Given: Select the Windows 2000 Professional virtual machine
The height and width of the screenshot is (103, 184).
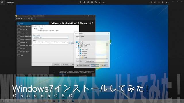Looking at the screenshot, I should click(x=24, y=46).
